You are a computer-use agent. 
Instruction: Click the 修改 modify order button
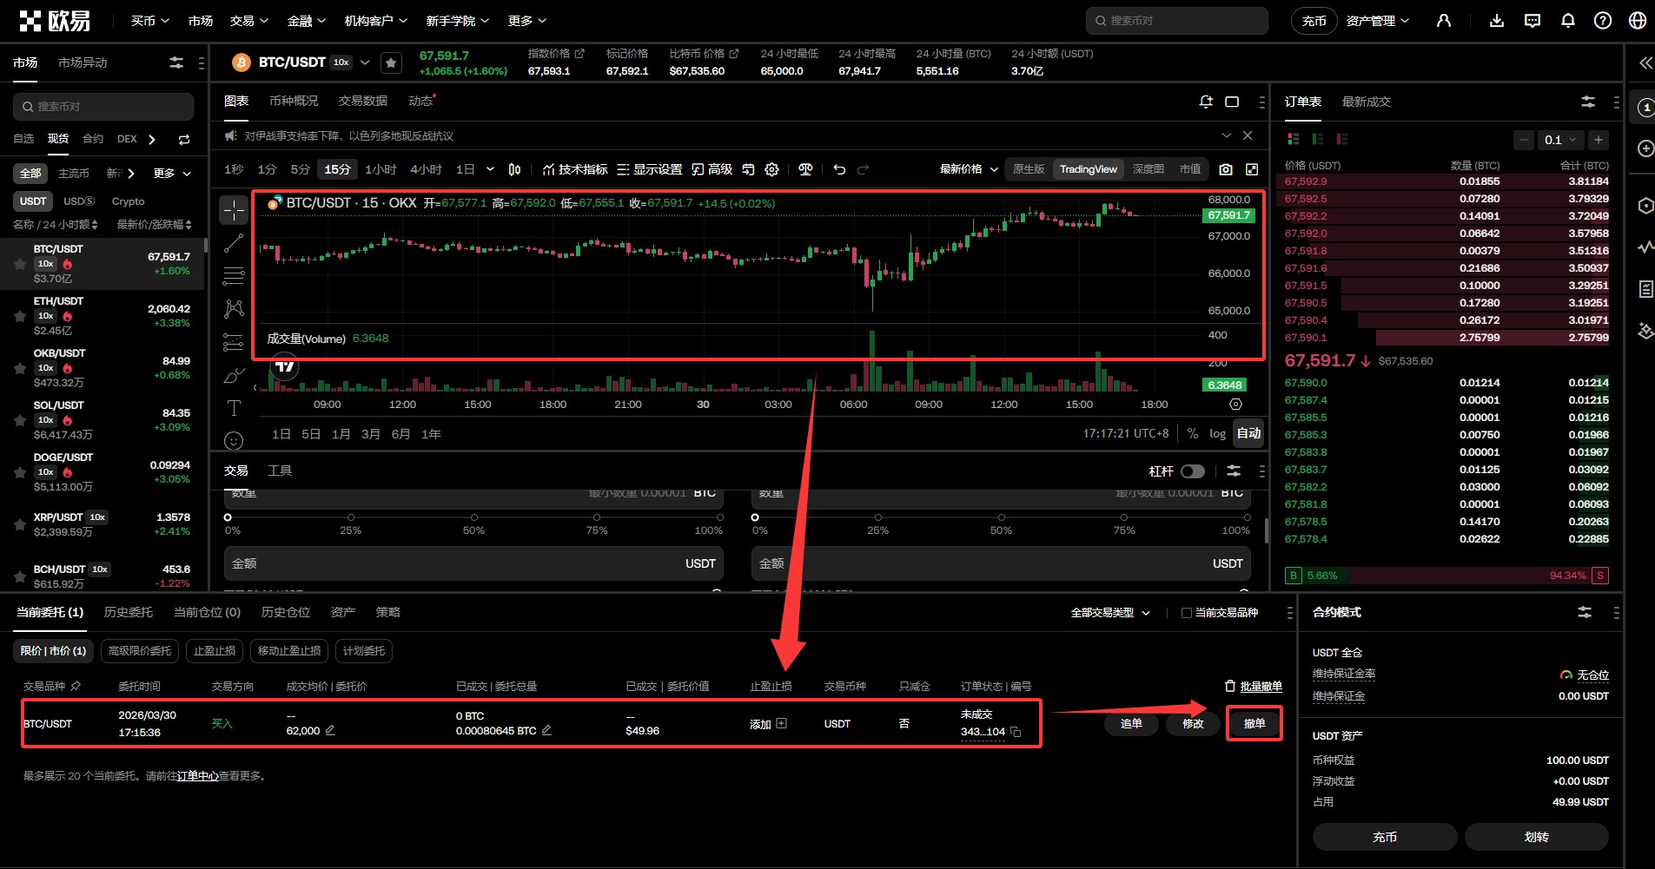click(x=1193, y=724)
